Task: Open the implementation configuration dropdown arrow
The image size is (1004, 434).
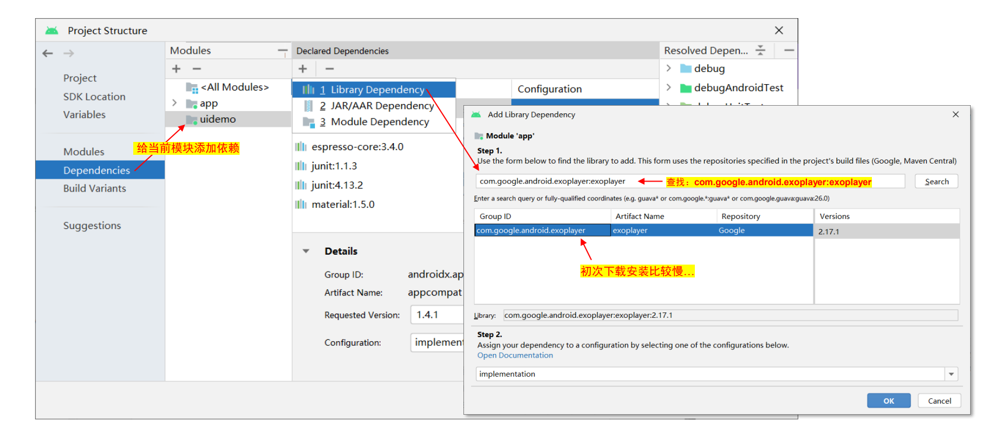Action: (x=951, y=374)
